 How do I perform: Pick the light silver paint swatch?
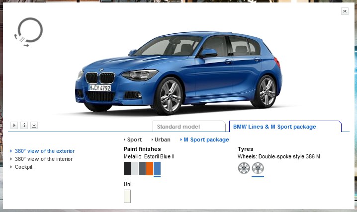(x=135, y=168)
